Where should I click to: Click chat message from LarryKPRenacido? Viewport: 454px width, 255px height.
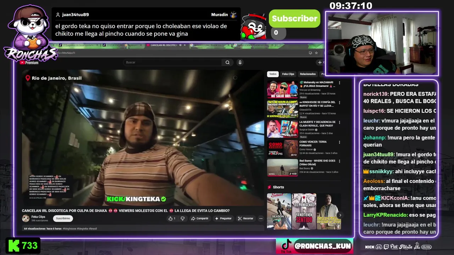399,215
